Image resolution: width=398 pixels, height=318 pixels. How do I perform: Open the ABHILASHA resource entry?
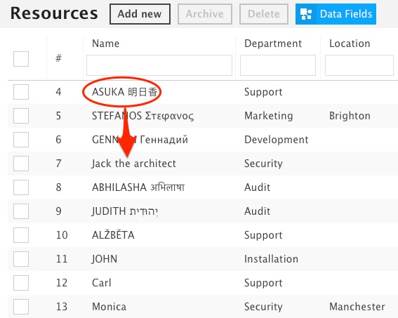pos(138,187)
